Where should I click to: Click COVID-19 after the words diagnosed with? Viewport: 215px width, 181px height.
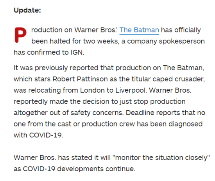45,135
